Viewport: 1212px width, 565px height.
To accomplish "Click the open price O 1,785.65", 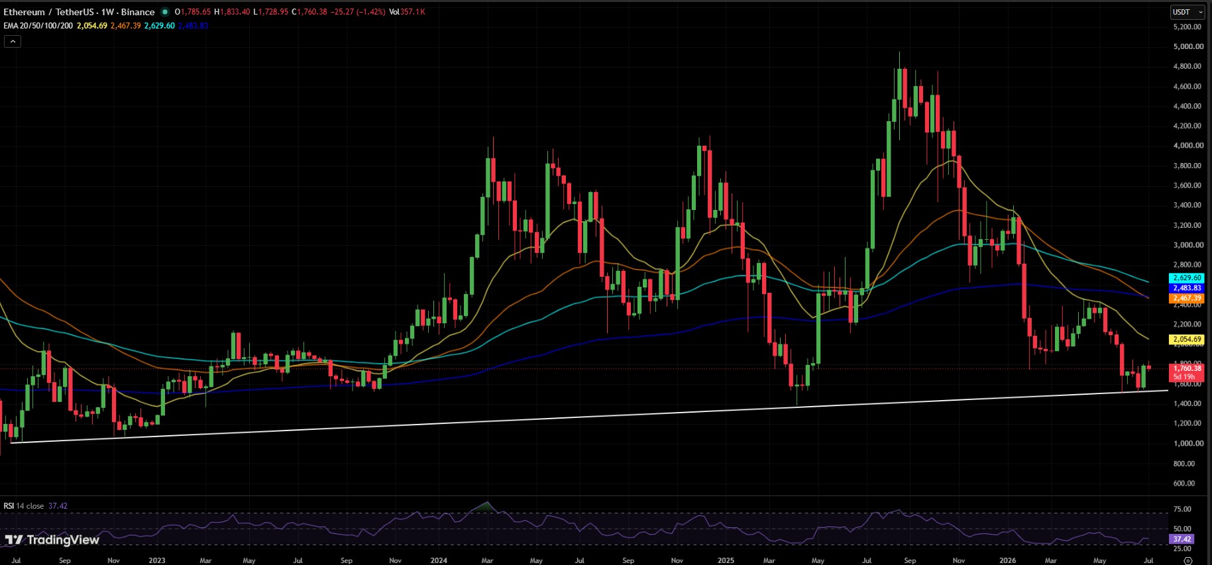I will pos(193,12).
